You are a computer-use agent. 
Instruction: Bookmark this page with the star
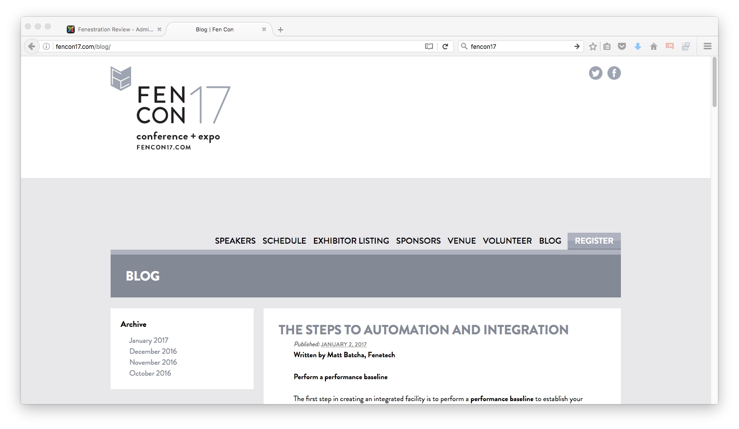[x=593, y=46]
